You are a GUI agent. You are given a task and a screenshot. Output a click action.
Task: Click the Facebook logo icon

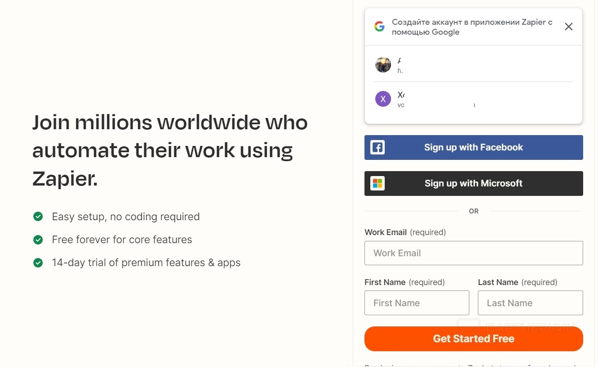(378, 147)
